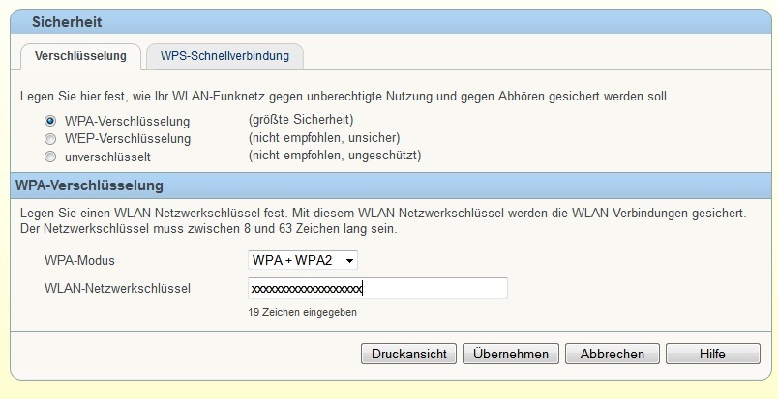The height and width of the screenshot is (399, 778).
Task: Focus the WLAN-Netzwerkschlüssel password field
Action: click(377, 288)
